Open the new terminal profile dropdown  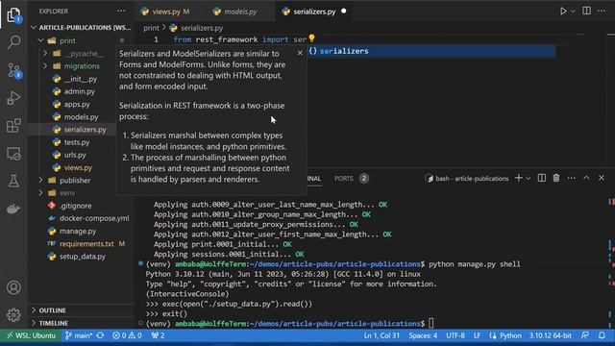[528, 179]
